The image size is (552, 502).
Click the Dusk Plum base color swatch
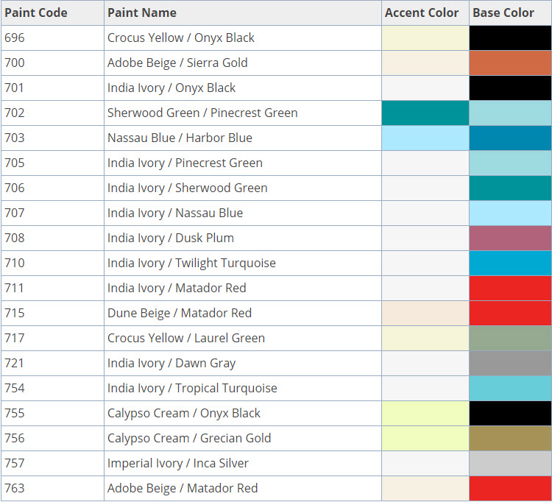510,238
